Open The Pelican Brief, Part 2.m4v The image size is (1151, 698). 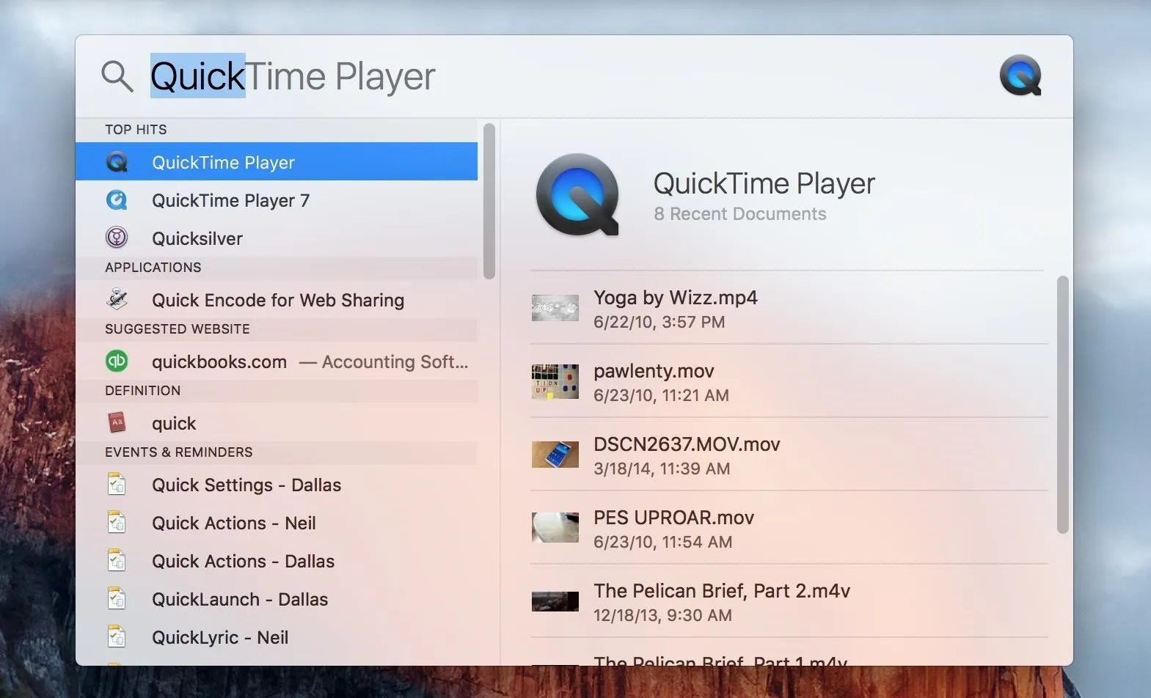789,601
